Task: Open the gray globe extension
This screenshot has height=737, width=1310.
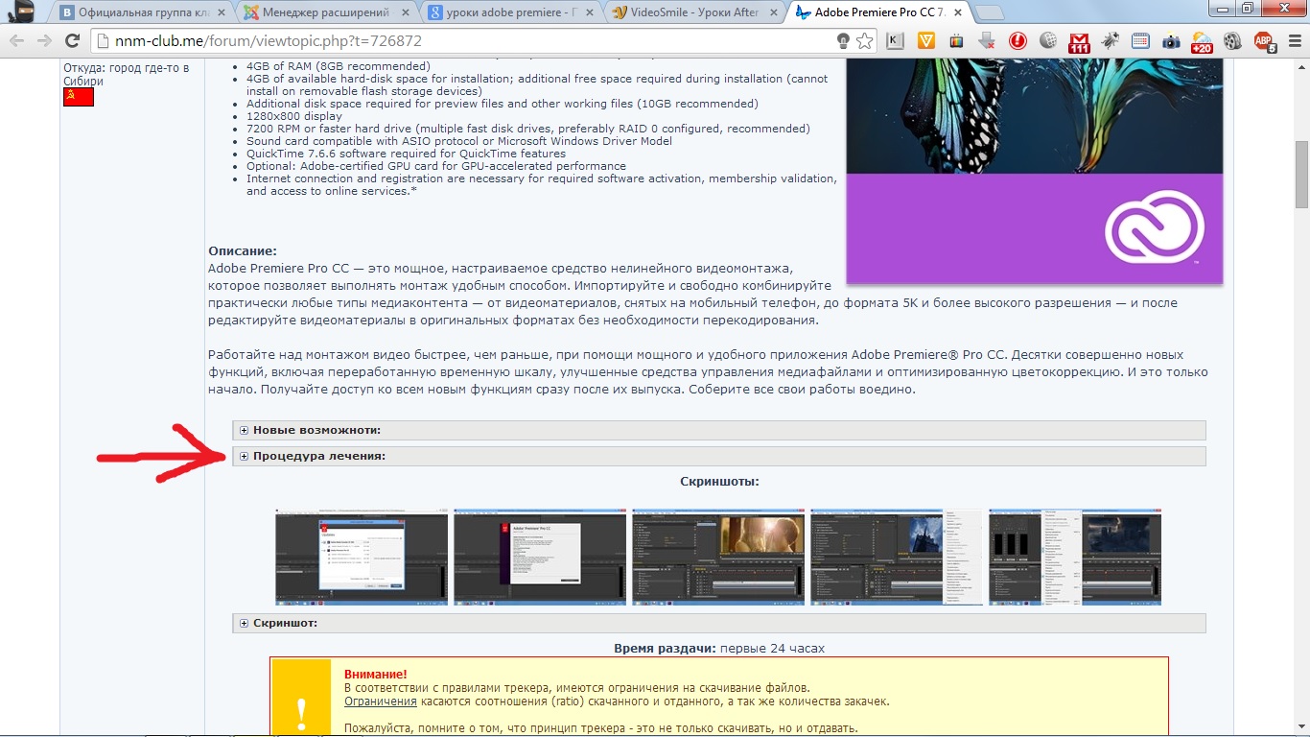Action: coord(1048,41)
